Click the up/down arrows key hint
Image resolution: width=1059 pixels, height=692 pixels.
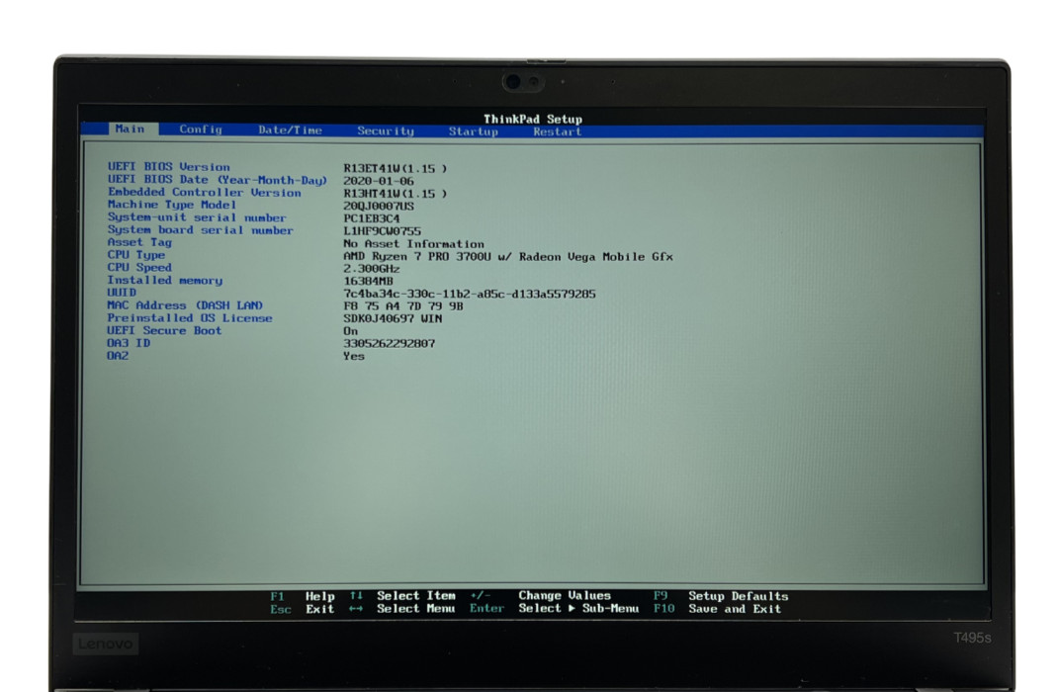(357, 595)
